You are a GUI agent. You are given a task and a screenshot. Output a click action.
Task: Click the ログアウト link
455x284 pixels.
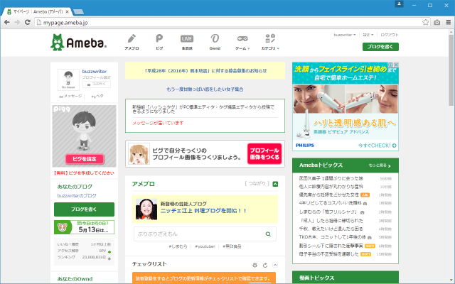click(390, 35)
